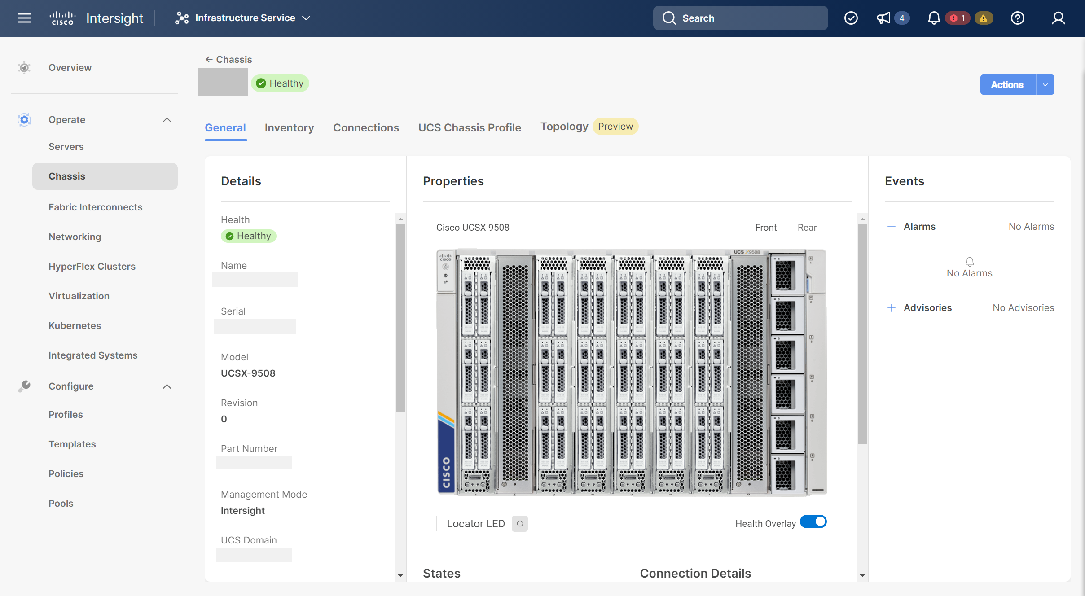This screenshot has height=596, width=1085.
Task: Click the Operate gear icon
Action: (x=24, y=120)
